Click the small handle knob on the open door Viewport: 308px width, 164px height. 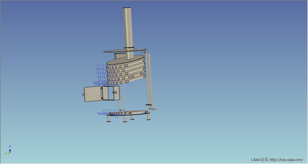[84, 95]
